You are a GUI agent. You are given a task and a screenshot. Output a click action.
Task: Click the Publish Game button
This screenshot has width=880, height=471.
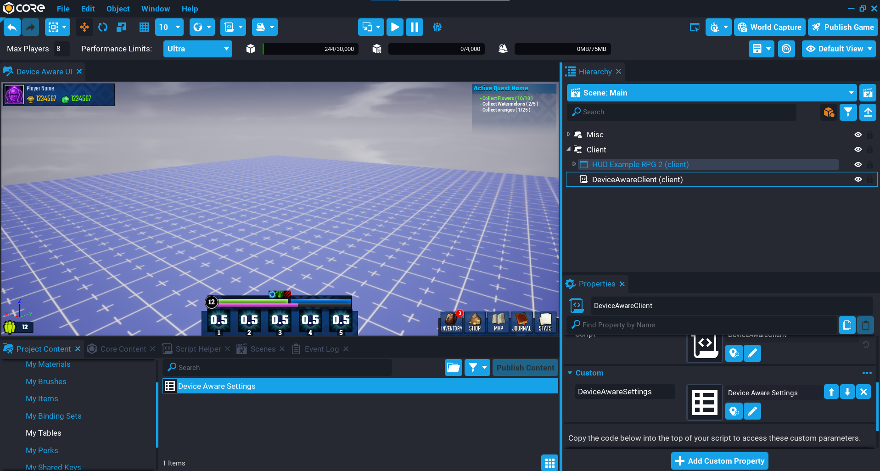tap(843, 27)
